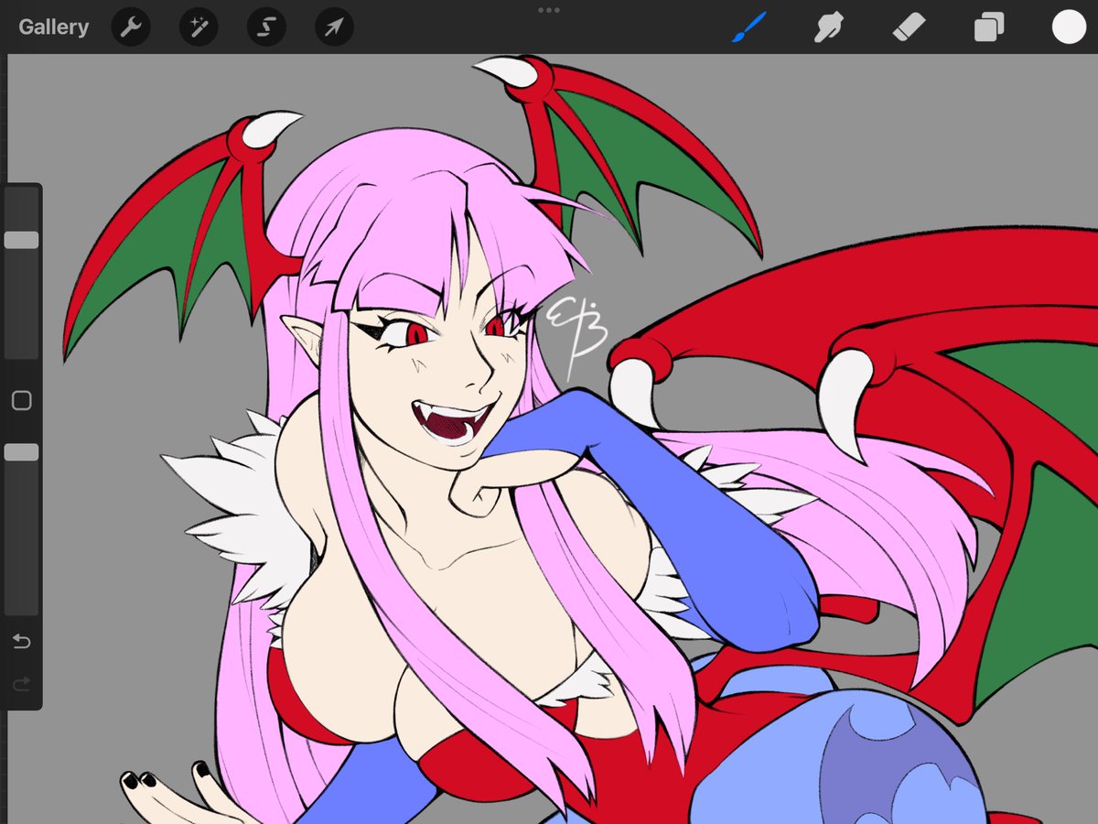Open the Layers panel
The image size is (1098, 824).
(x=989, y=27)
